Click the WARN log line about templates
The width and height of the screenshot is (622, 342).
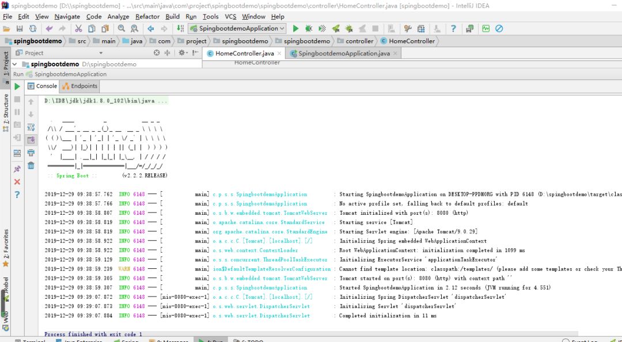333,269
